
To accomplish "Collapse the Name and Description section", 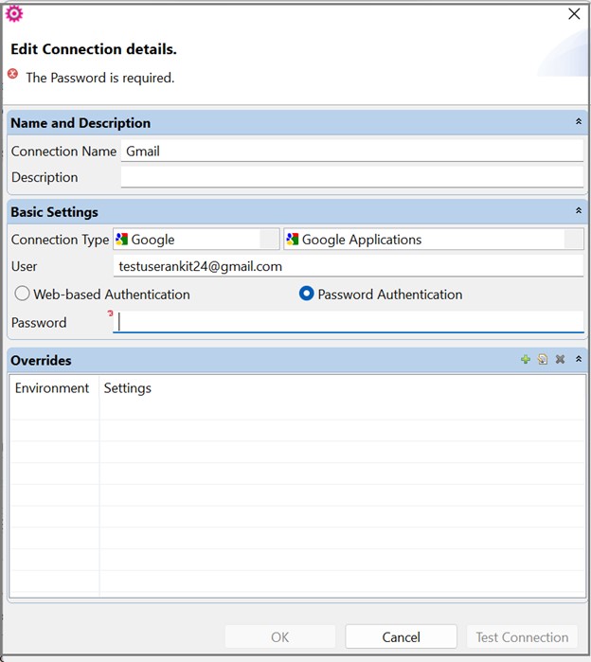I will pyautogui.click(x=579, y=121).
